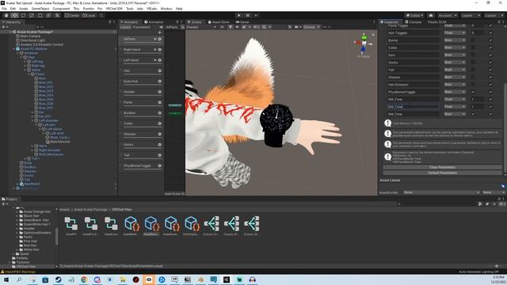Open the GameObject menu
Screen dimensions: 507x285
click(x=40, y=9)
